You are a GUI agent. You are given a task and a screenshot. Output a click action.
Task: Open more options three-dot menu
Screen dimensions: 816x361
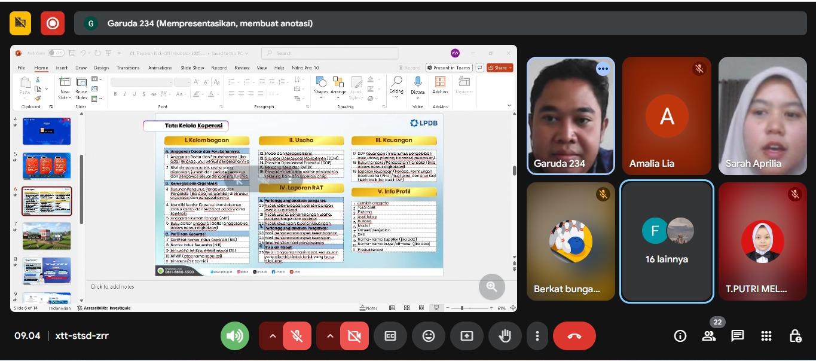[537, 336]
